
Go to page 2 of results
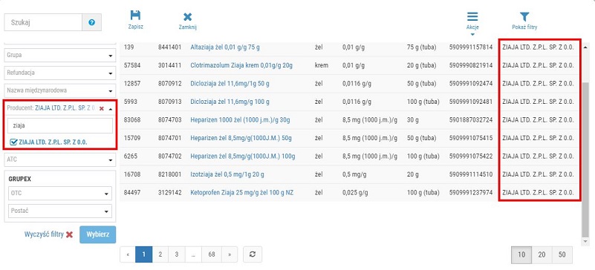pyautogui.click(x=160, y=254)
